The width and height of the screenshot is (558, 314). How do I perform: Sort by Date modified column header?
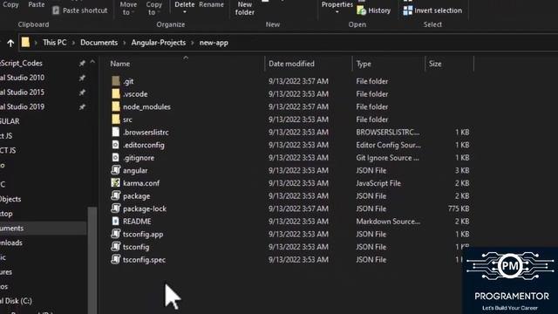click(291, 64)
